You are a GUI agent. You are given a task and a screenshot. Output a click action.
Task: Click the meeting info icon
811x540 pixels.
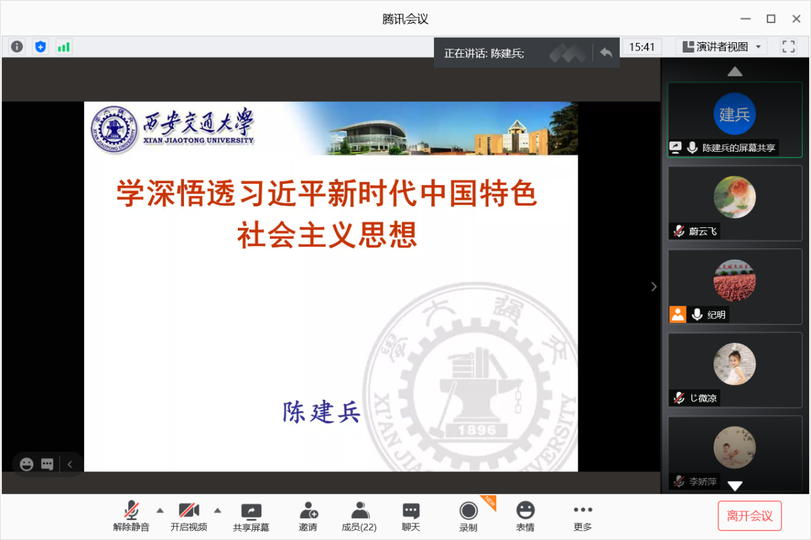coord(17,47)
